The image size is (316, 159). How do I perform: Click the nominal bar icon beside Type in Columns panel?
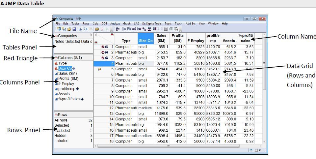point(56,63)
